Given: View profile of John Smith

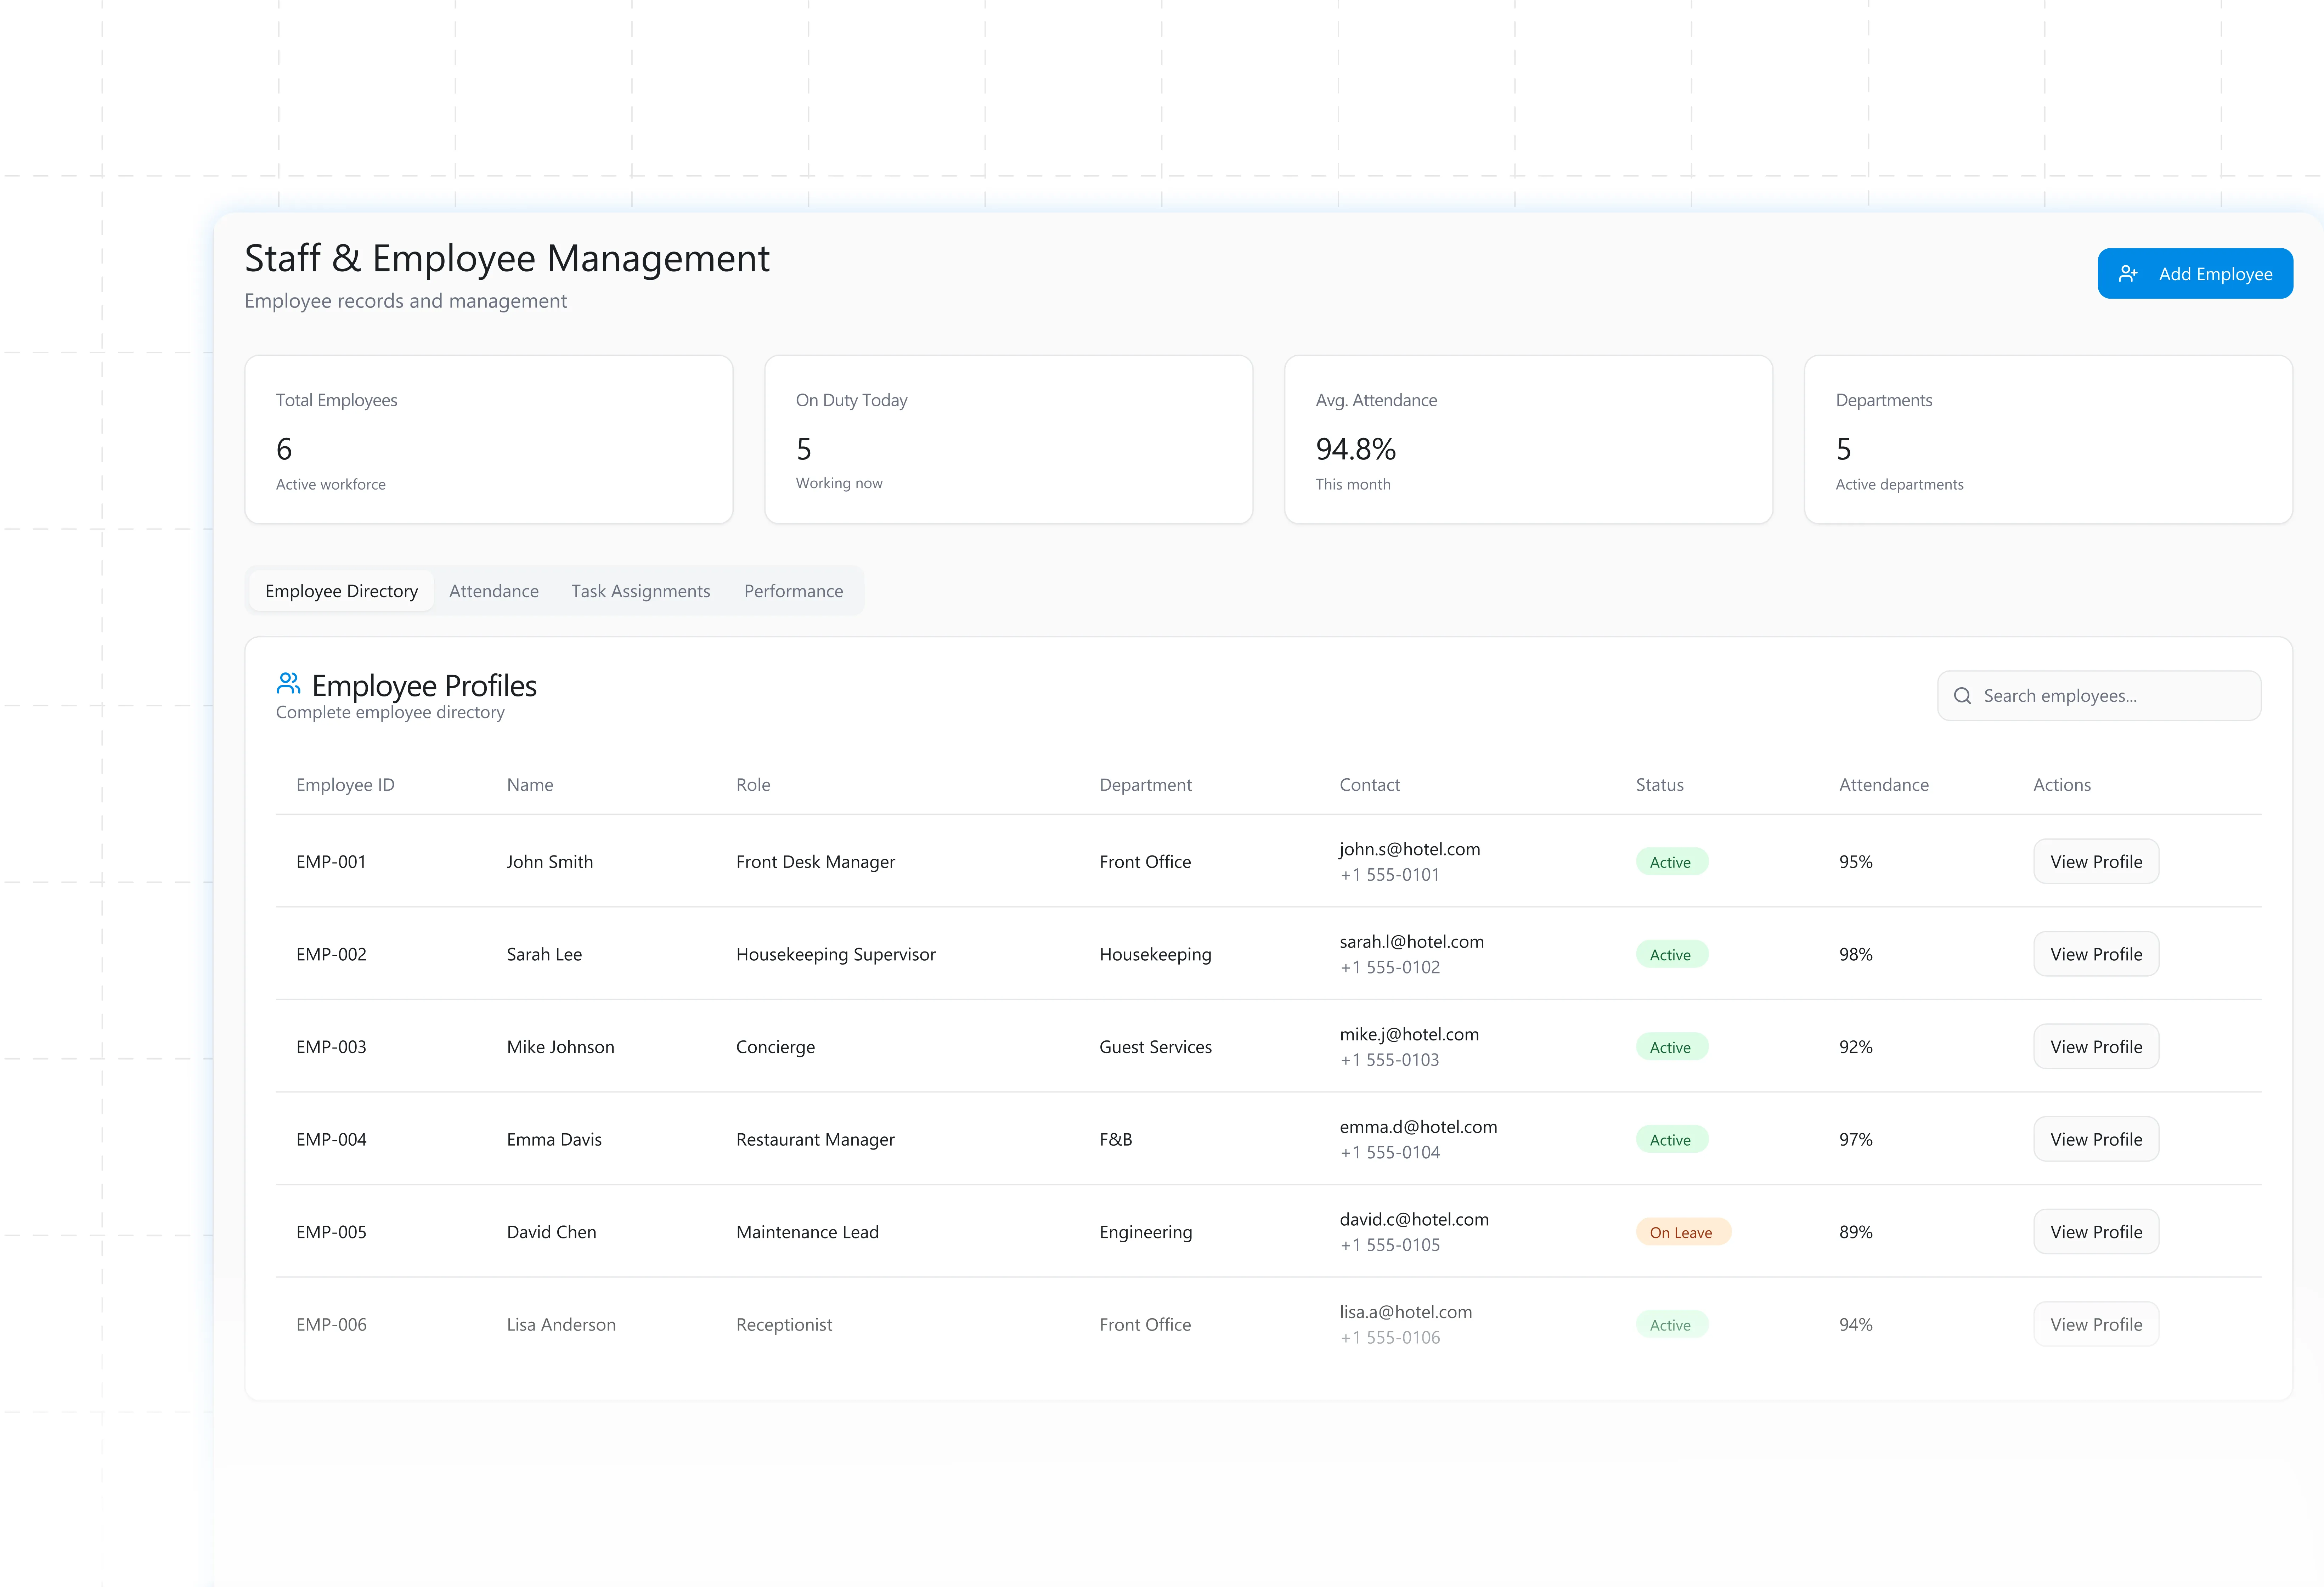Looking at the screenshot, I should (x=2095, y=862).
